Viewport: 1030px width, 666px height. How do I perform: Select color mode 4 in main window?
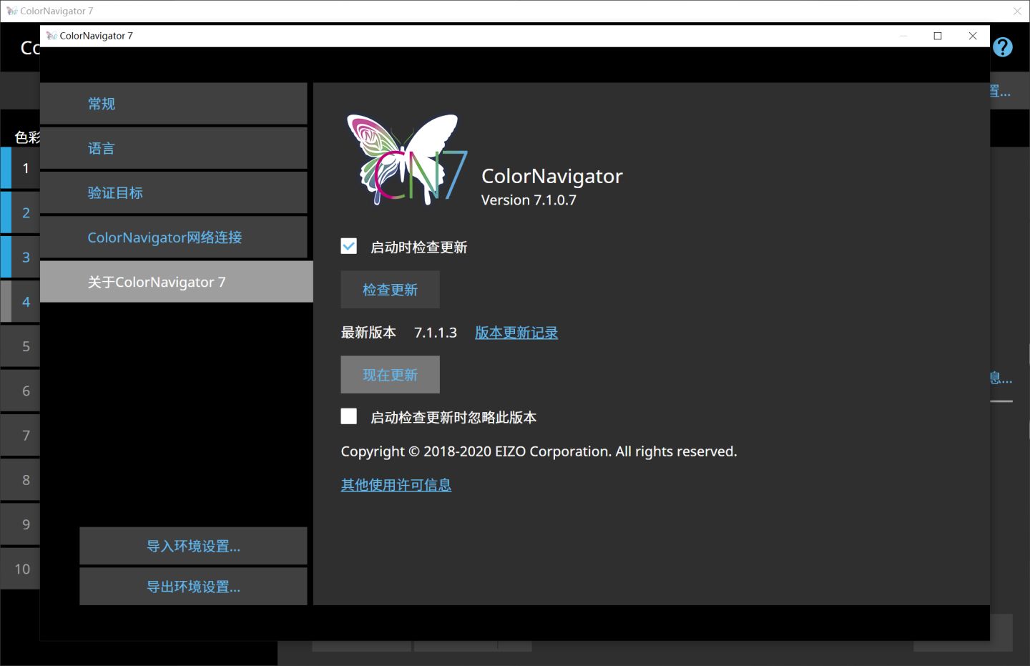pyautogui.click(x=20, y=302)
